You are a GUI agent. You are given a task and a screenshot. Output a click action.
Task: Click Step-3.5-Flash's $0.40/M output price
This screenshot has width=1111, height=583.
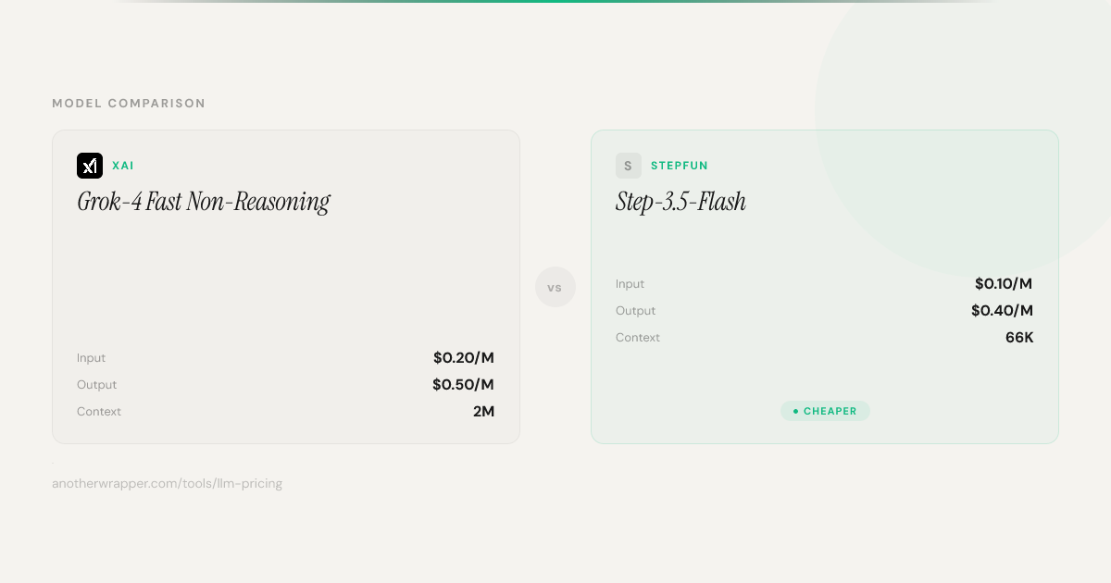(x=1002, y=311)
